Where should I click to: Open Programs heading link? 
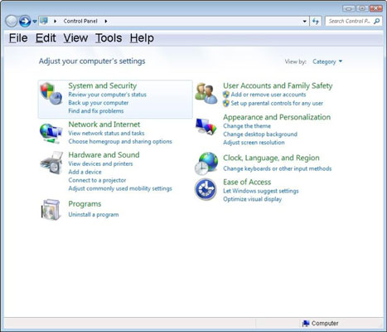coord(85,204)
